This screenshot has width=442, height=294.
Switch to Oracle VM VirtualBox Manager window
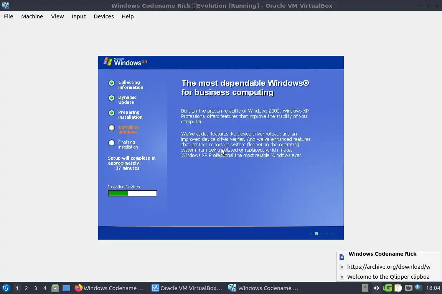(187, 288)
